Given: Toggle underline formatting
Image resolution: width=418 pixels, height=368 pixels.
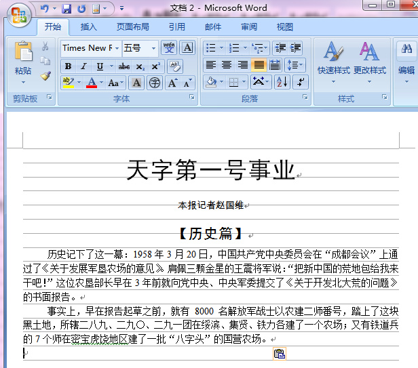Looking at the screenshot, I should tap(100, 66).
